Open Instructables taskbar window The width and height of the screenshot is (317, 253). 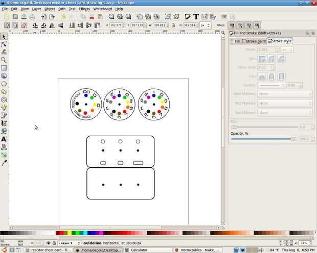click(x=197, y=250)
